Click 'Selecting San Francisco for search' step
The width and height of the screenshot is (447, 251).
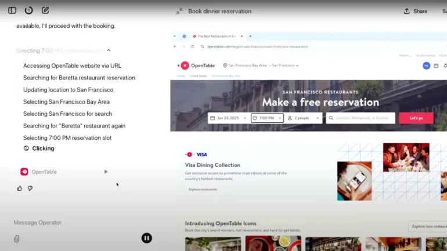[67, 114]
